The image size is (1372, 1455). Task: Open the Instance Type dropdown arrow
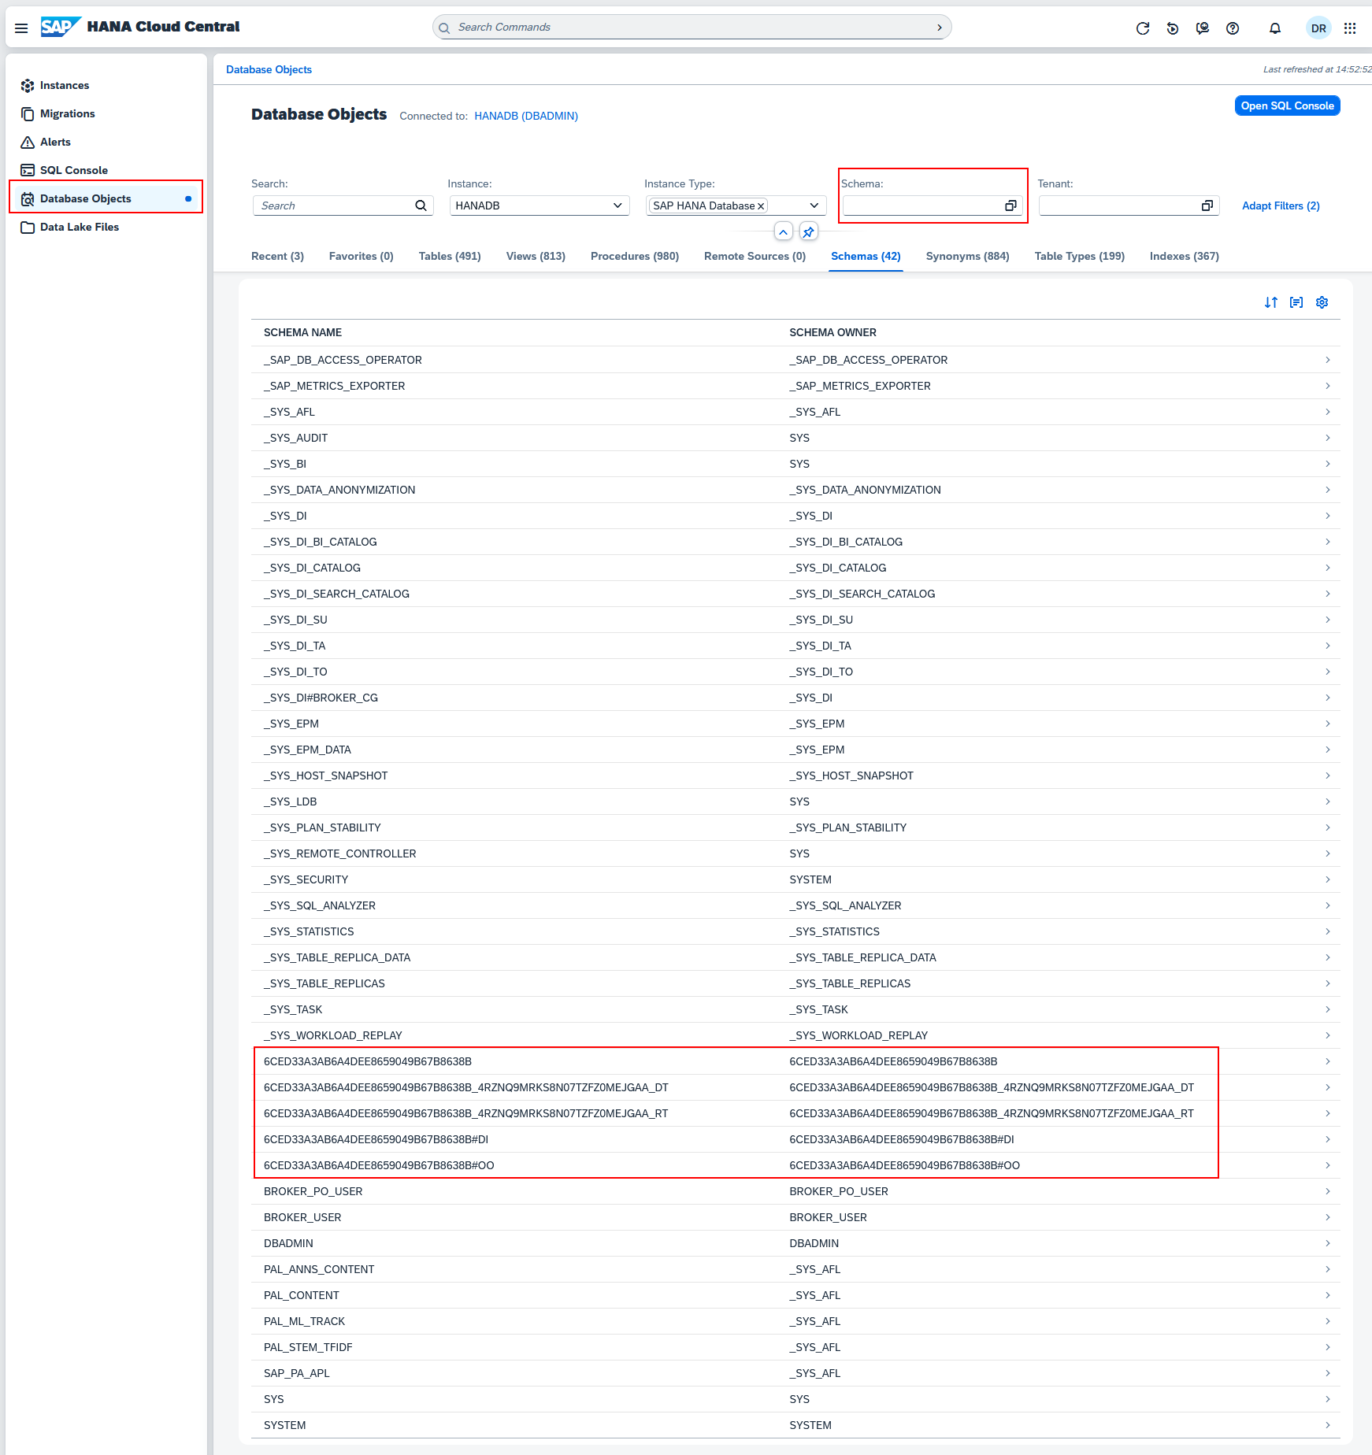point(814,205)
